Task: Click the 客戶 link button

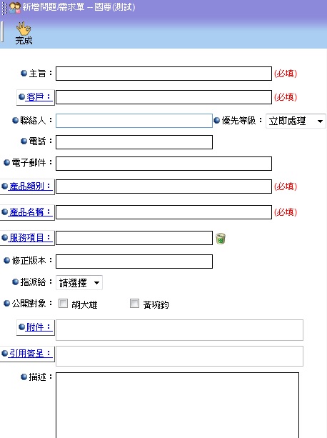Action: pyautogui.click(x=36, y=97)
